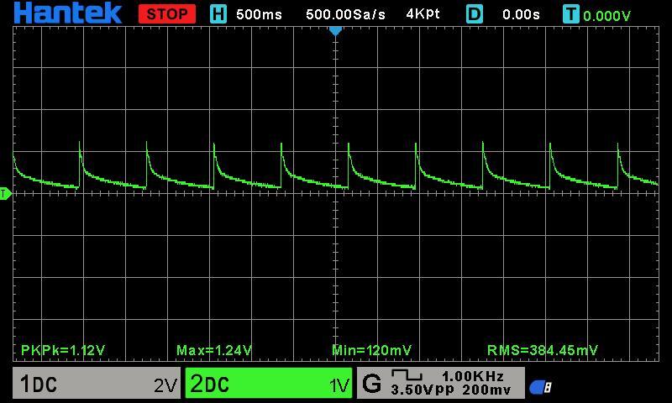Image resolution: width=672 pixels, height=403 pixels.
Task: Click the RMS=384.45mV measurement
Action: 543,350
